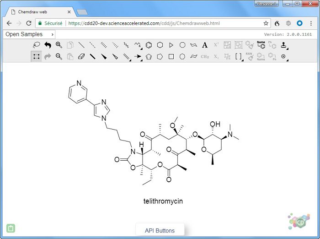
Task: Click the Clean Up Reaction RXN icon
Action: point(250,57)
